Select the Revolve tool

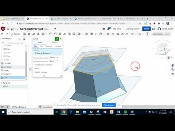pyautogui.click(x=29, y=34)
